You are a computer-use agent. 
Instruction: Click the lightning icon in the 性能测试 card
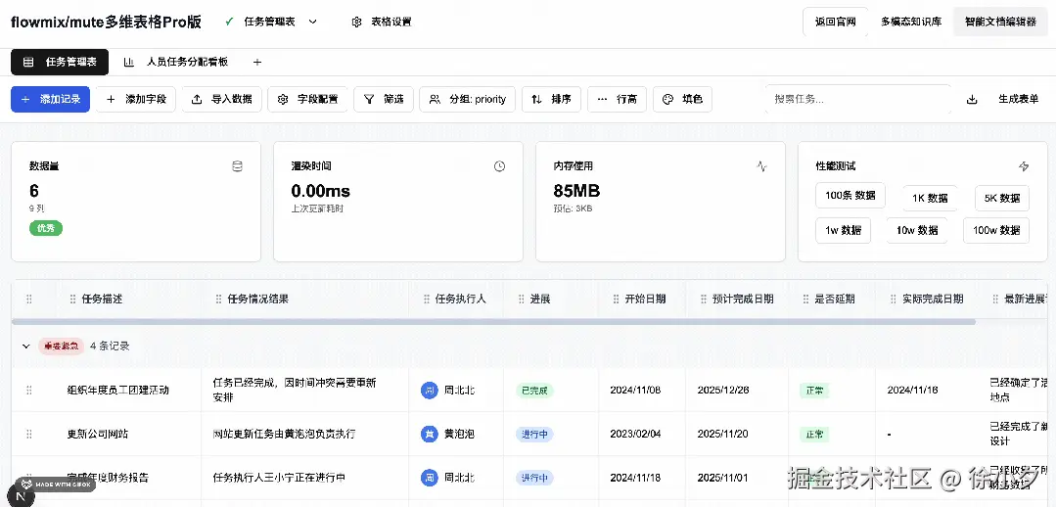pos(1024,166)
